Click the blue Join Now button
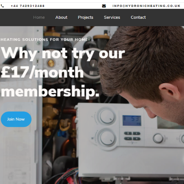 (x=16, y=119)
